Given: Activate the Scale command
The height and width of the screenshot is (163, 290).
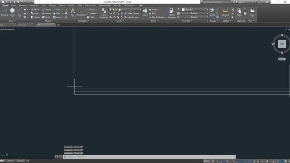Looking at the screenshot, I should [x=46, y=17].
